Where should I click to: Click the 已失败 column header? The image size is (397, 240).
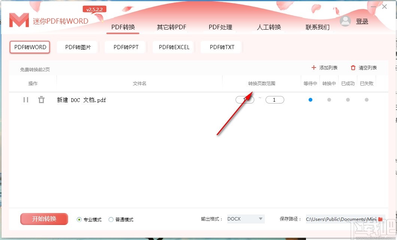click(x=367, y=83)
